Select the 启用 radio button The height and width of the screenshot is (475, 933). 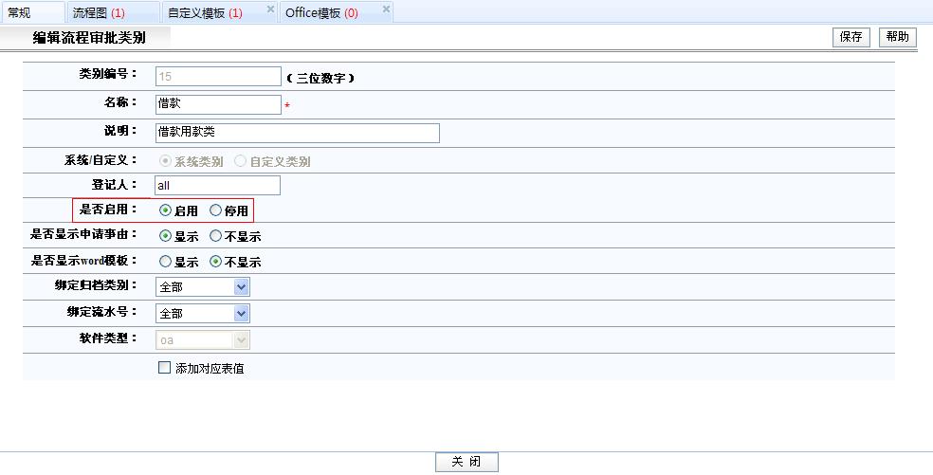pos(166,210)
